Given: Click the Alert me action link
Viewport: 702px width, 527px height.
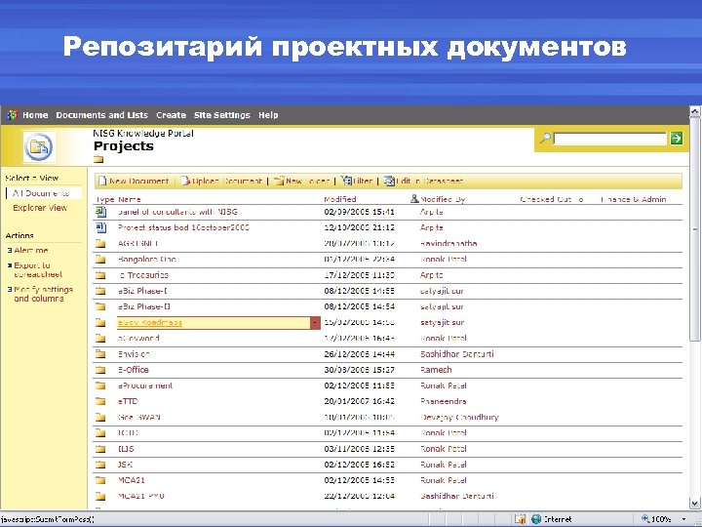Looking at the screenshot, I should [31, 251].
